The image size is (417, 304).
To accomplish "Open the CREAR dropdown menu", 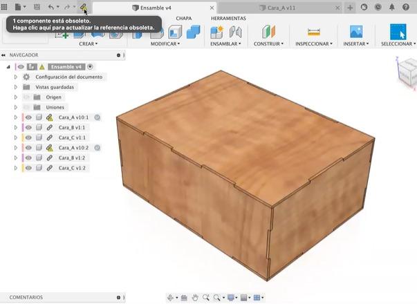I will click(89, 44).
